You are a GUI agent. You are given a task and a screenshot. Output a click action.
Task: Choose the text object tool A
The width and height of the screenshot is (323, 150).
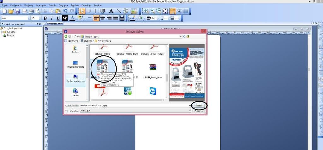(111, 11)
